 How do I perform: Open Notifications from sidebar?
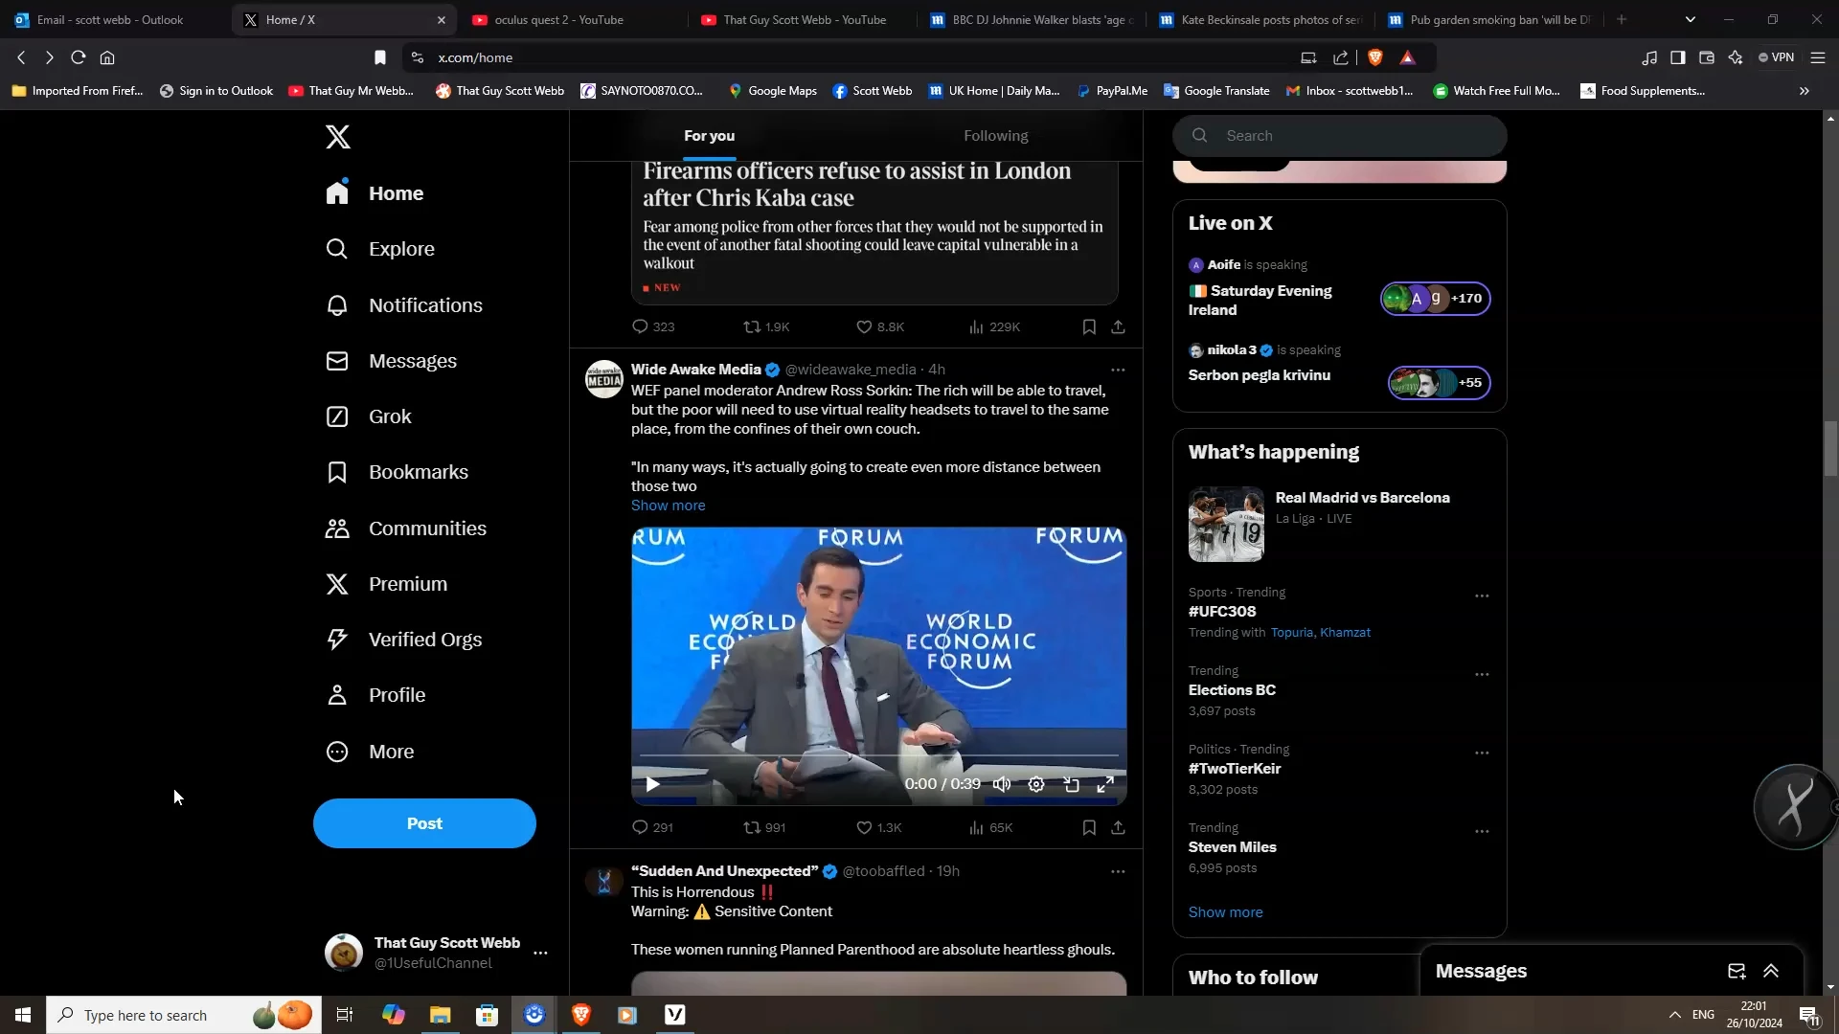404,305
